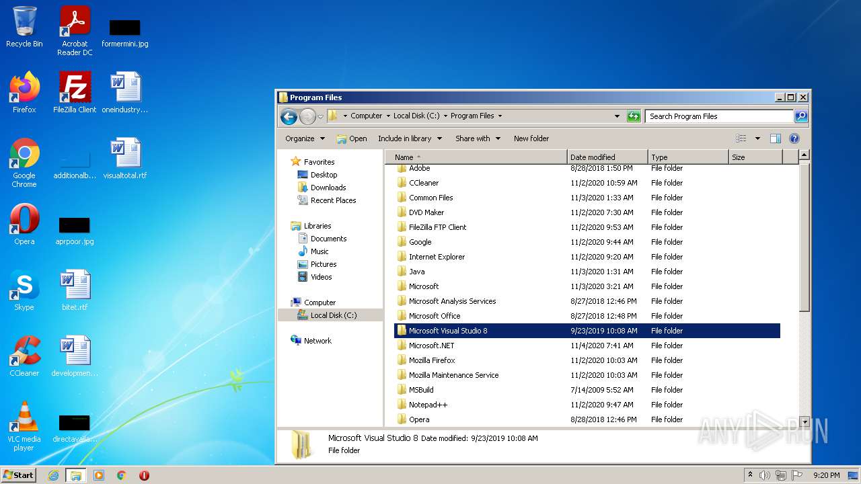The image size is (861, 484).
Task: Open CCleaner desktop shortcut
Action: click(24, 356)
